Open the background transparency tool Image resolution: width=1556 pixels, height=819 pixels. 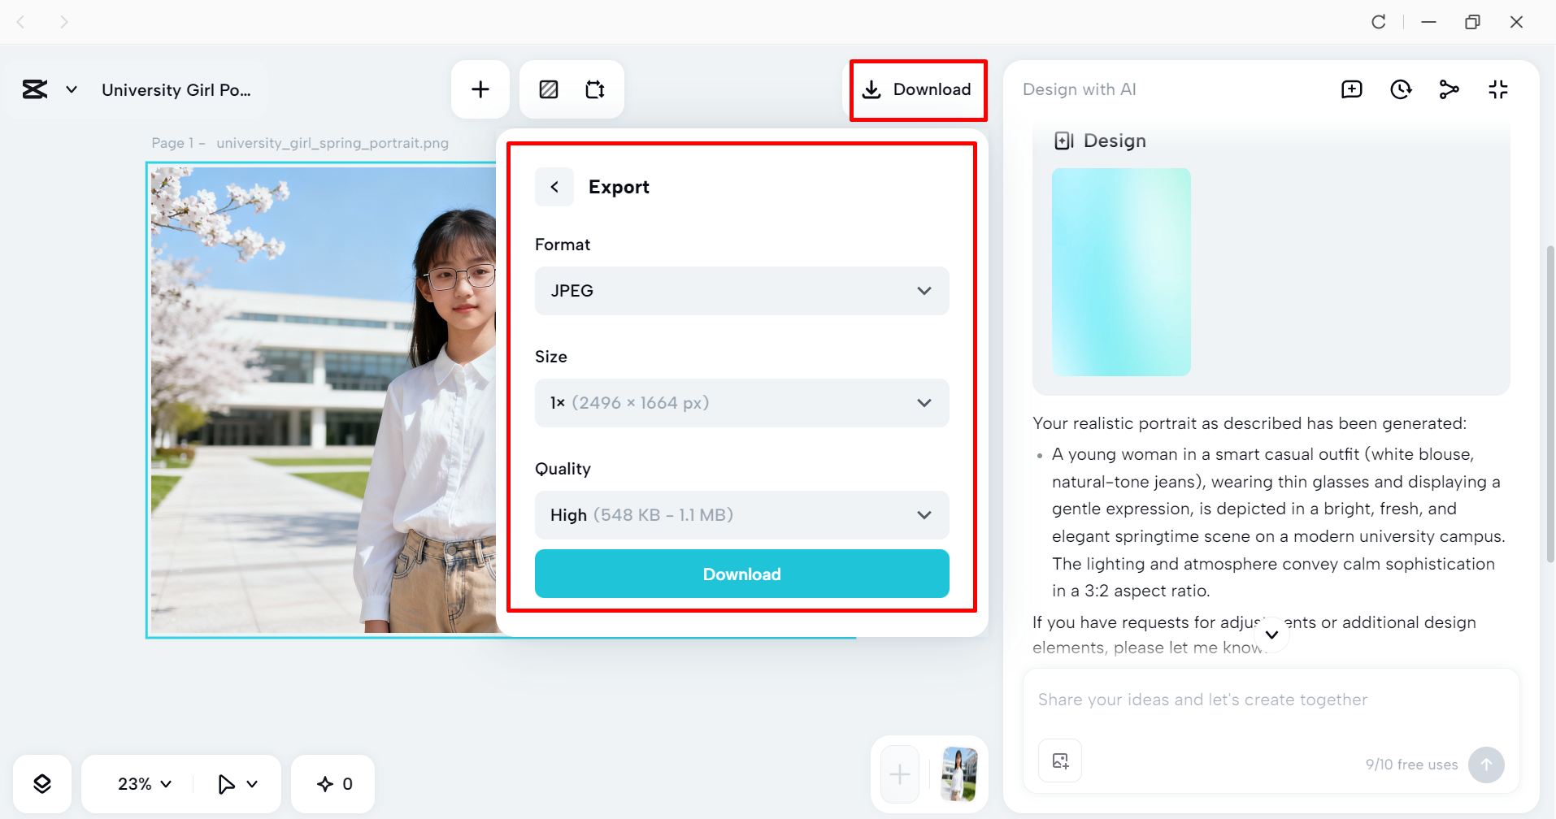tap(549, 89)
